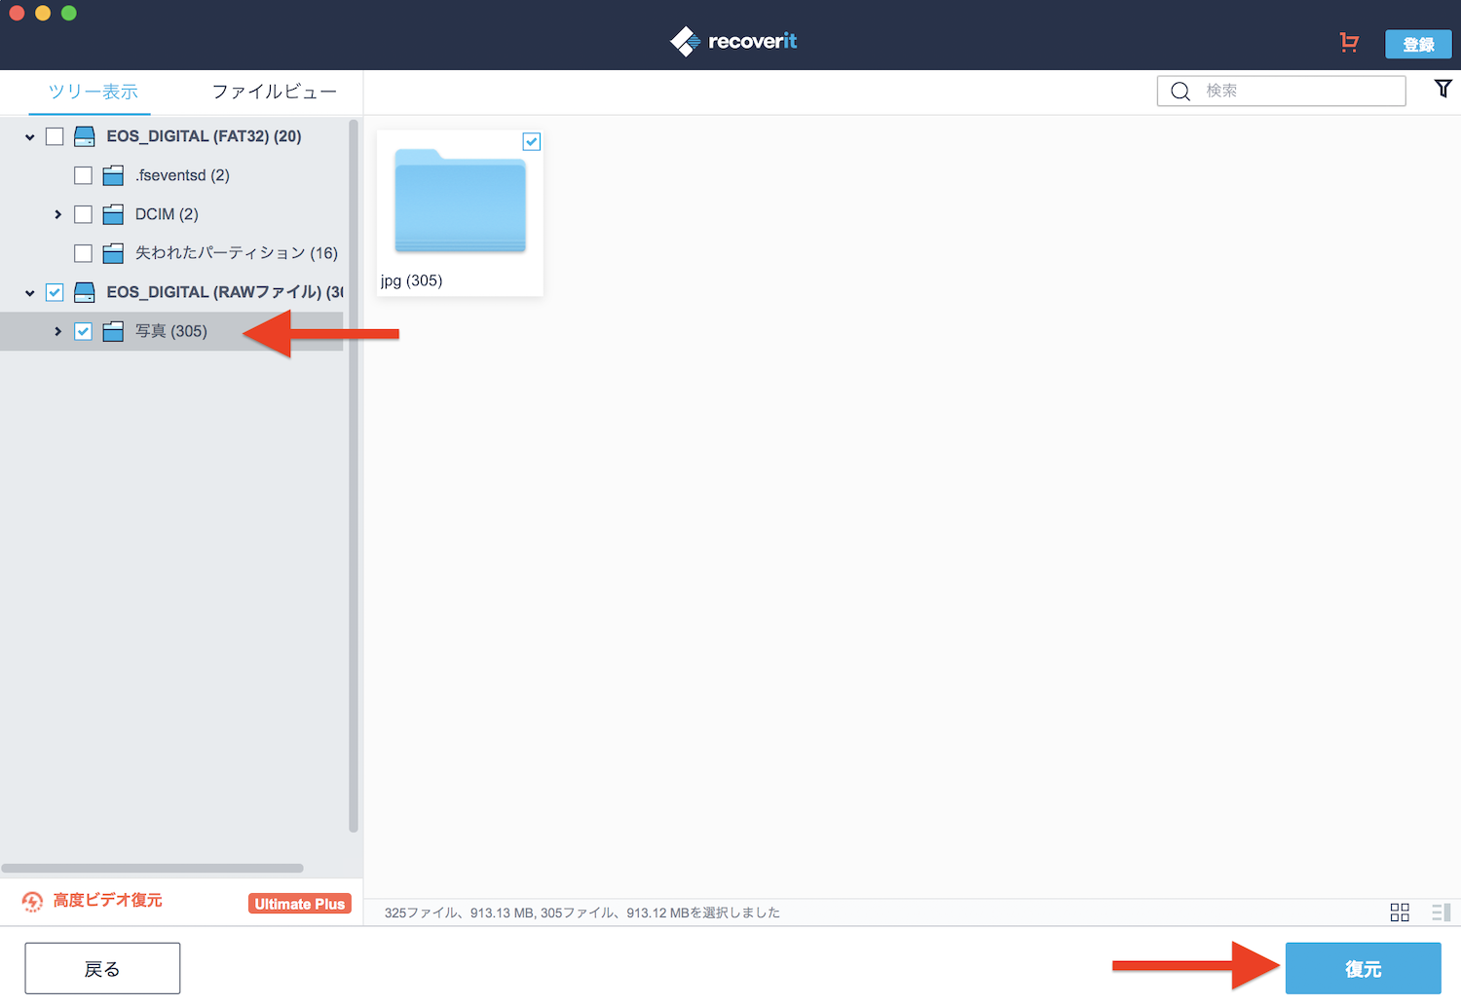Click the Ultimate Plus badge

[x=300, y=904]
